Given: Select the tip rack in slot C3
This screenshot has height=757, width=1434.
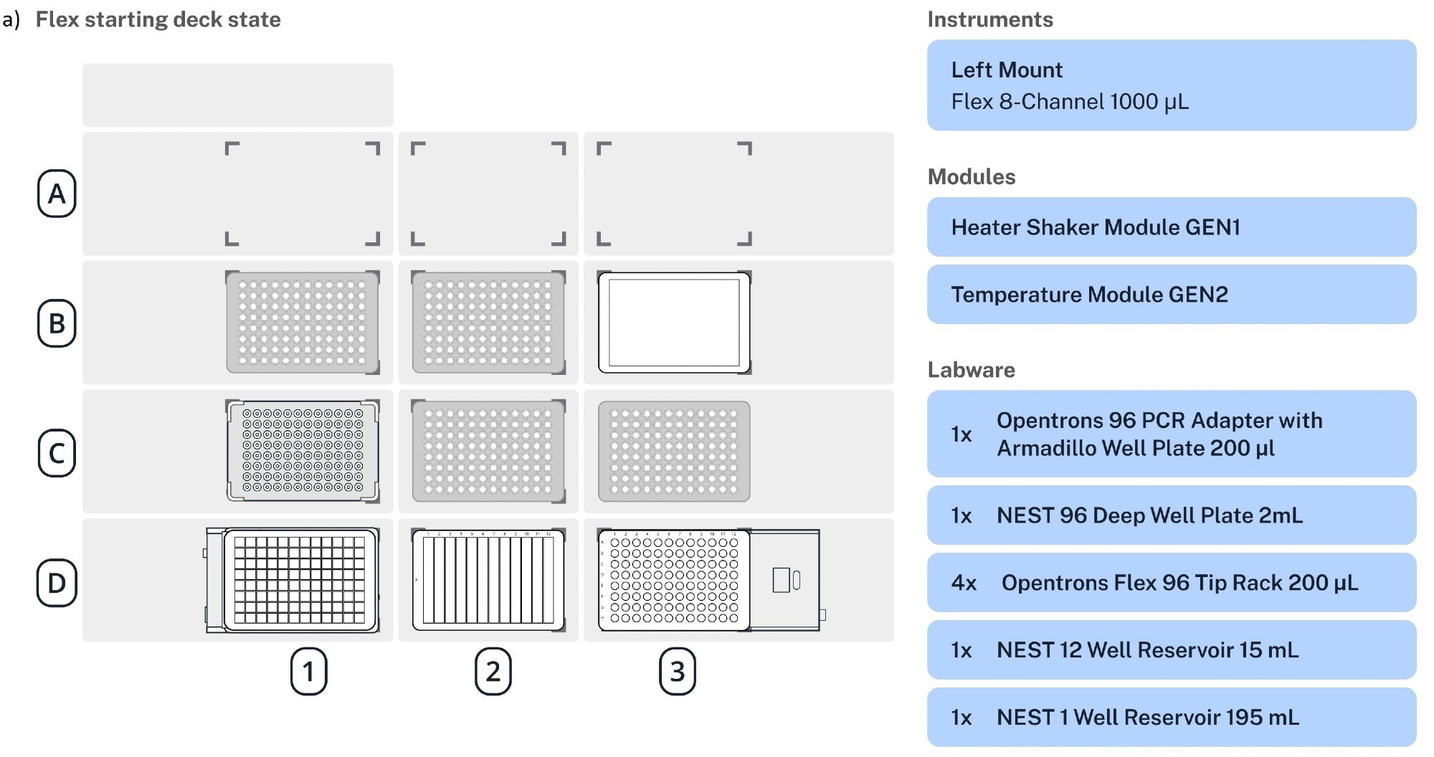Looking at the screenshot, I should (x=673, y=451).
